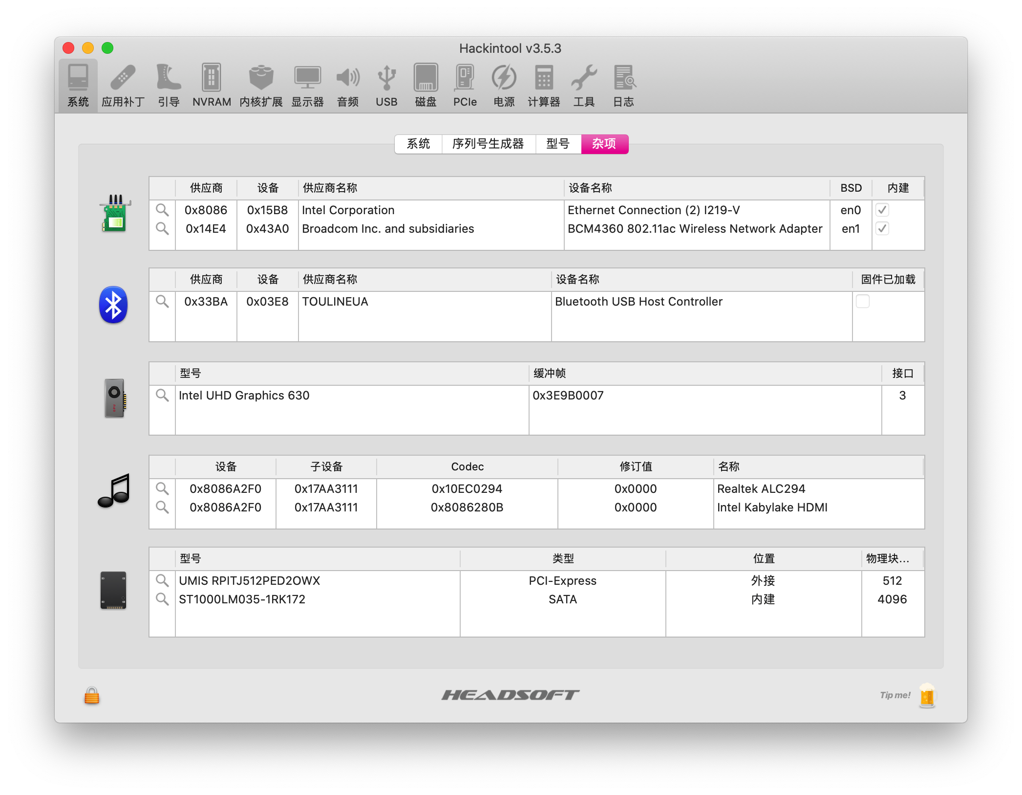This screenshot has height=795, width=1022.
Task: Open the 电源 power toolbar icon
Action: coord(504,86)
